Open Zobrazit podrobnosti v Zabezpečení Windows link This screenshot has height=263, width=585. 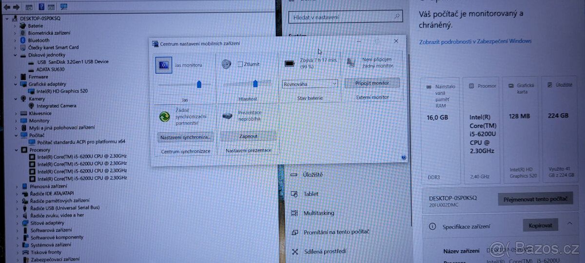[x=475, y=41]
